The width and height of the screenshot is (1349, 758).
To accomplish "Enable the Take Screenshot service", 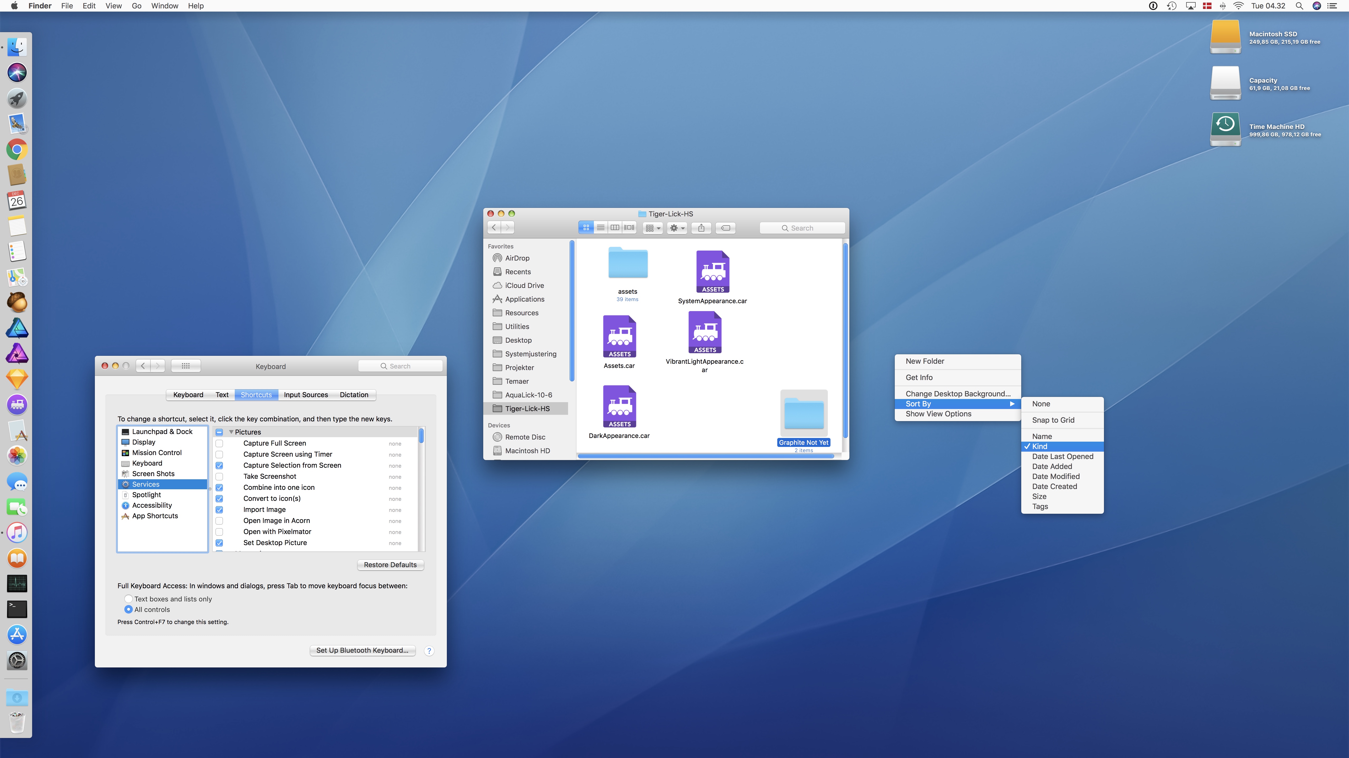I will coord(219,477).
